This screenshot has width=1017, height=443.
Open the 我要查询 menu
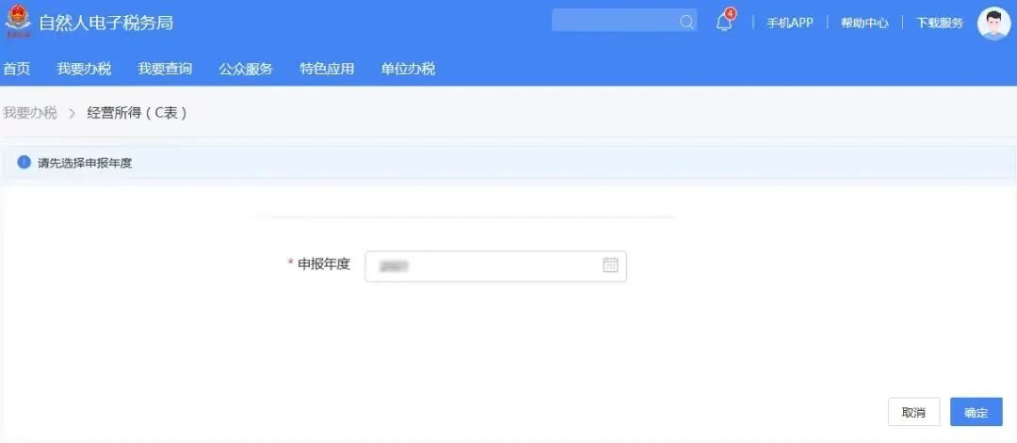pyautogui.click(x=165, y=69)
